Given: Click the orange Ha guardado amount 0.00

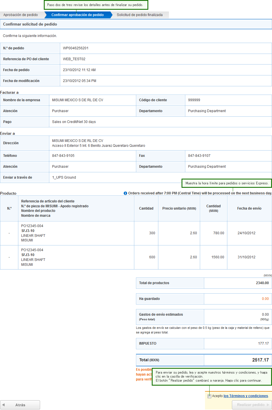Looking at the screenshot, I should point(265,299).
